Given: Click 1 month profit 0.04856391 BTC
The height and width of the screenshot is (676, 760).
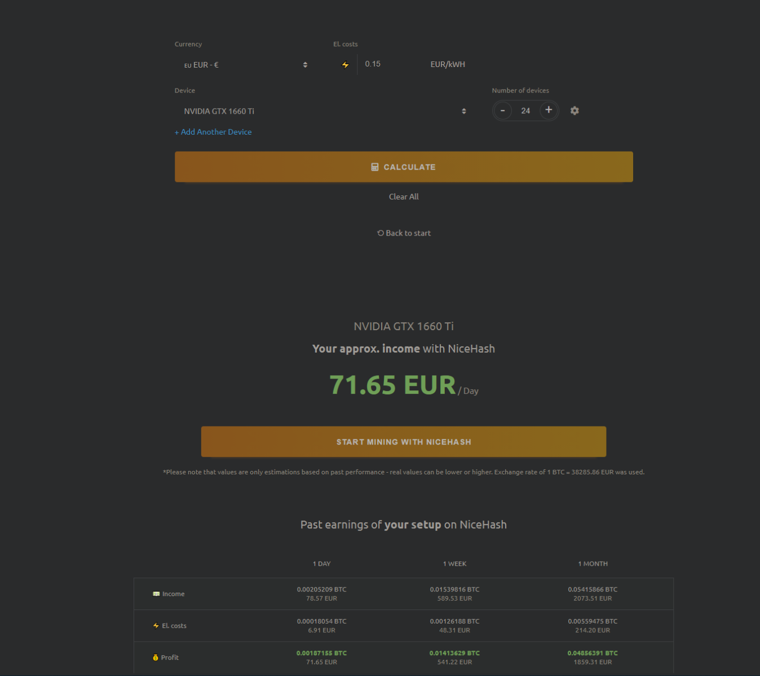Looking at the screenshot, I should coord(593,653).
